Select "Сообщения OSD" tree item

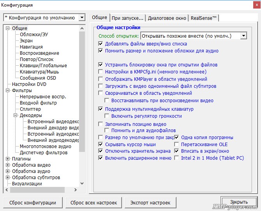coord(38,78)
